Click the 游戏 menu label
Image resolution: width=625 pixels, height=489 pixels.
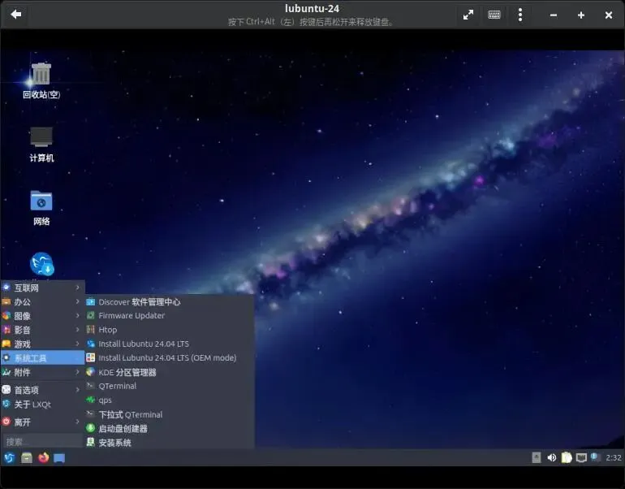coord(23,344)
